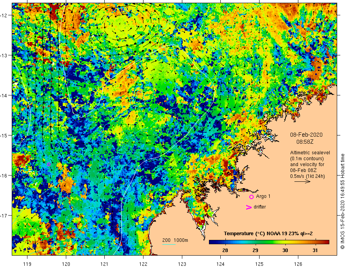Click the longitude axis label '126'

coord(298,264)
